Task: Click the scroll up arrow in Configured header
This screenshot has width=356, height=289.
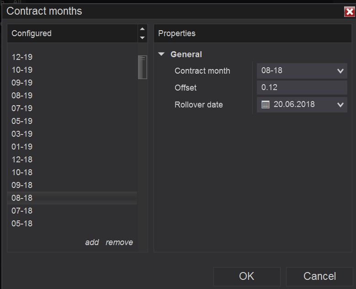Action: 142,29
